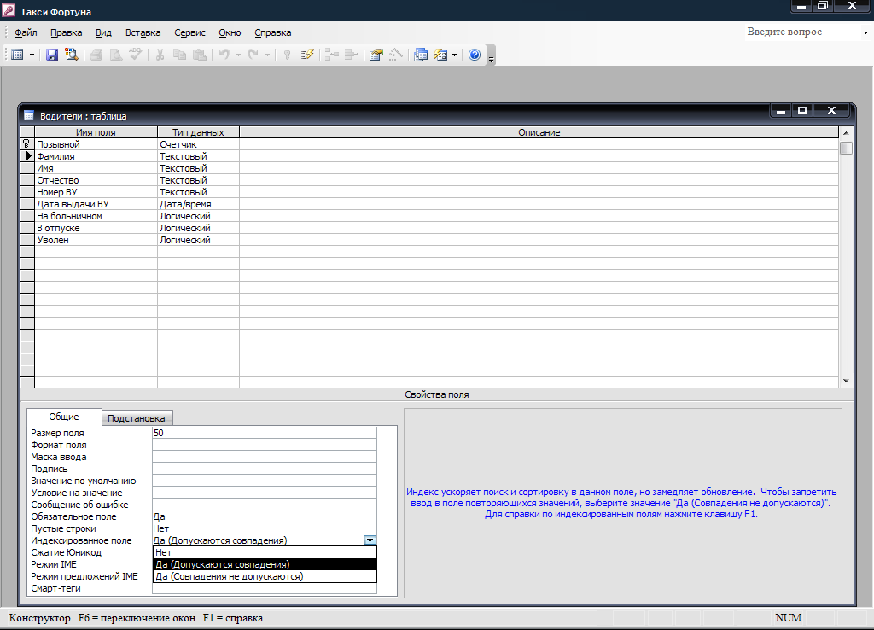Click the Redo arrow icon
Image resolution: width=874 pixels, height=630 pixels.
coord(253,55)
